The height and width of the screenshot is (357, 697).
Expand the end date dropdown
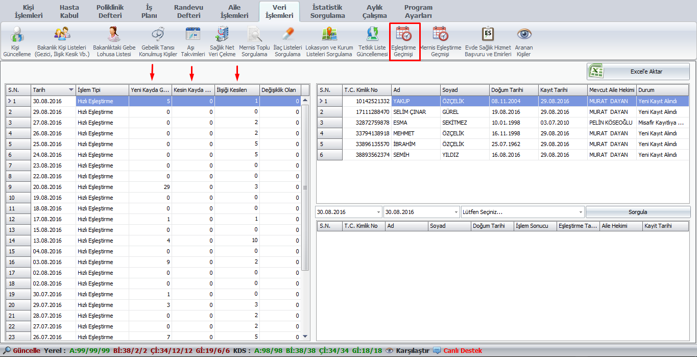455,212
